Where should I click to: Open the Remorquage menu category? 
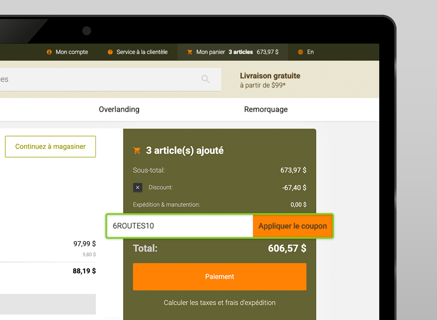pyautogui.click(x=266, y=109)
